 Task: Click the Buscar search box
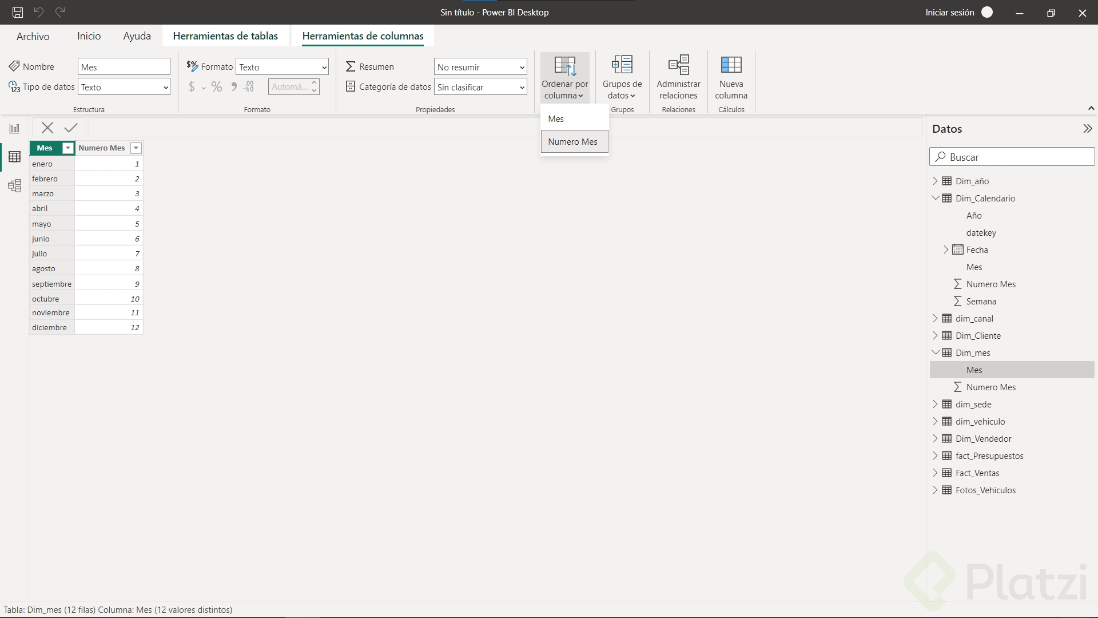pos(1012,157)
